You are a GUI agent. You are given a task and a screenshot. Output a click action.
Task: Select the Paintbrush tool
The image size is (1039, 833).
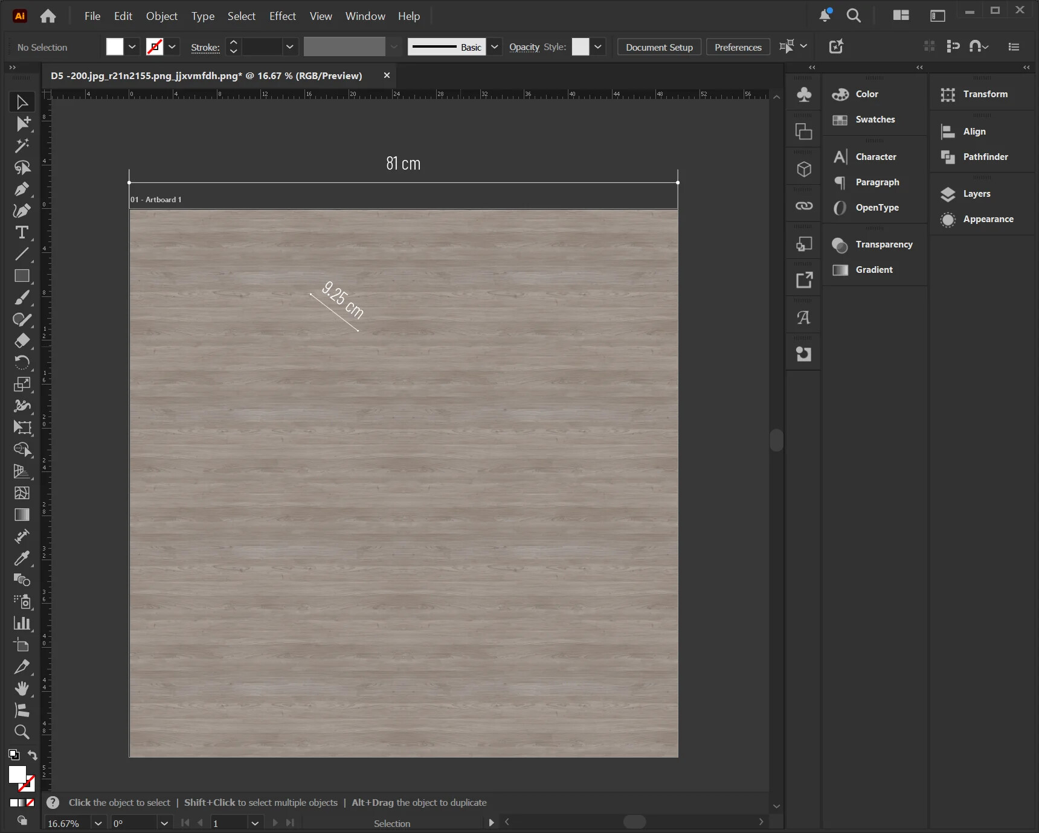22,298
